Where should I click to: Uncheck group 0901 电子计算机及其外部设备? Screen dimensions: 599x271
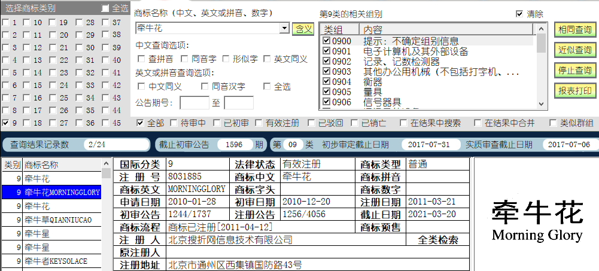tap(327, 51)
